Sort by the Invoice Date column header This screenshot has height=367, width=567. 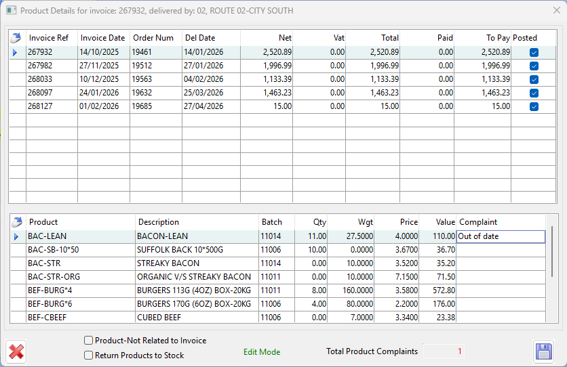tap(103, 38)
